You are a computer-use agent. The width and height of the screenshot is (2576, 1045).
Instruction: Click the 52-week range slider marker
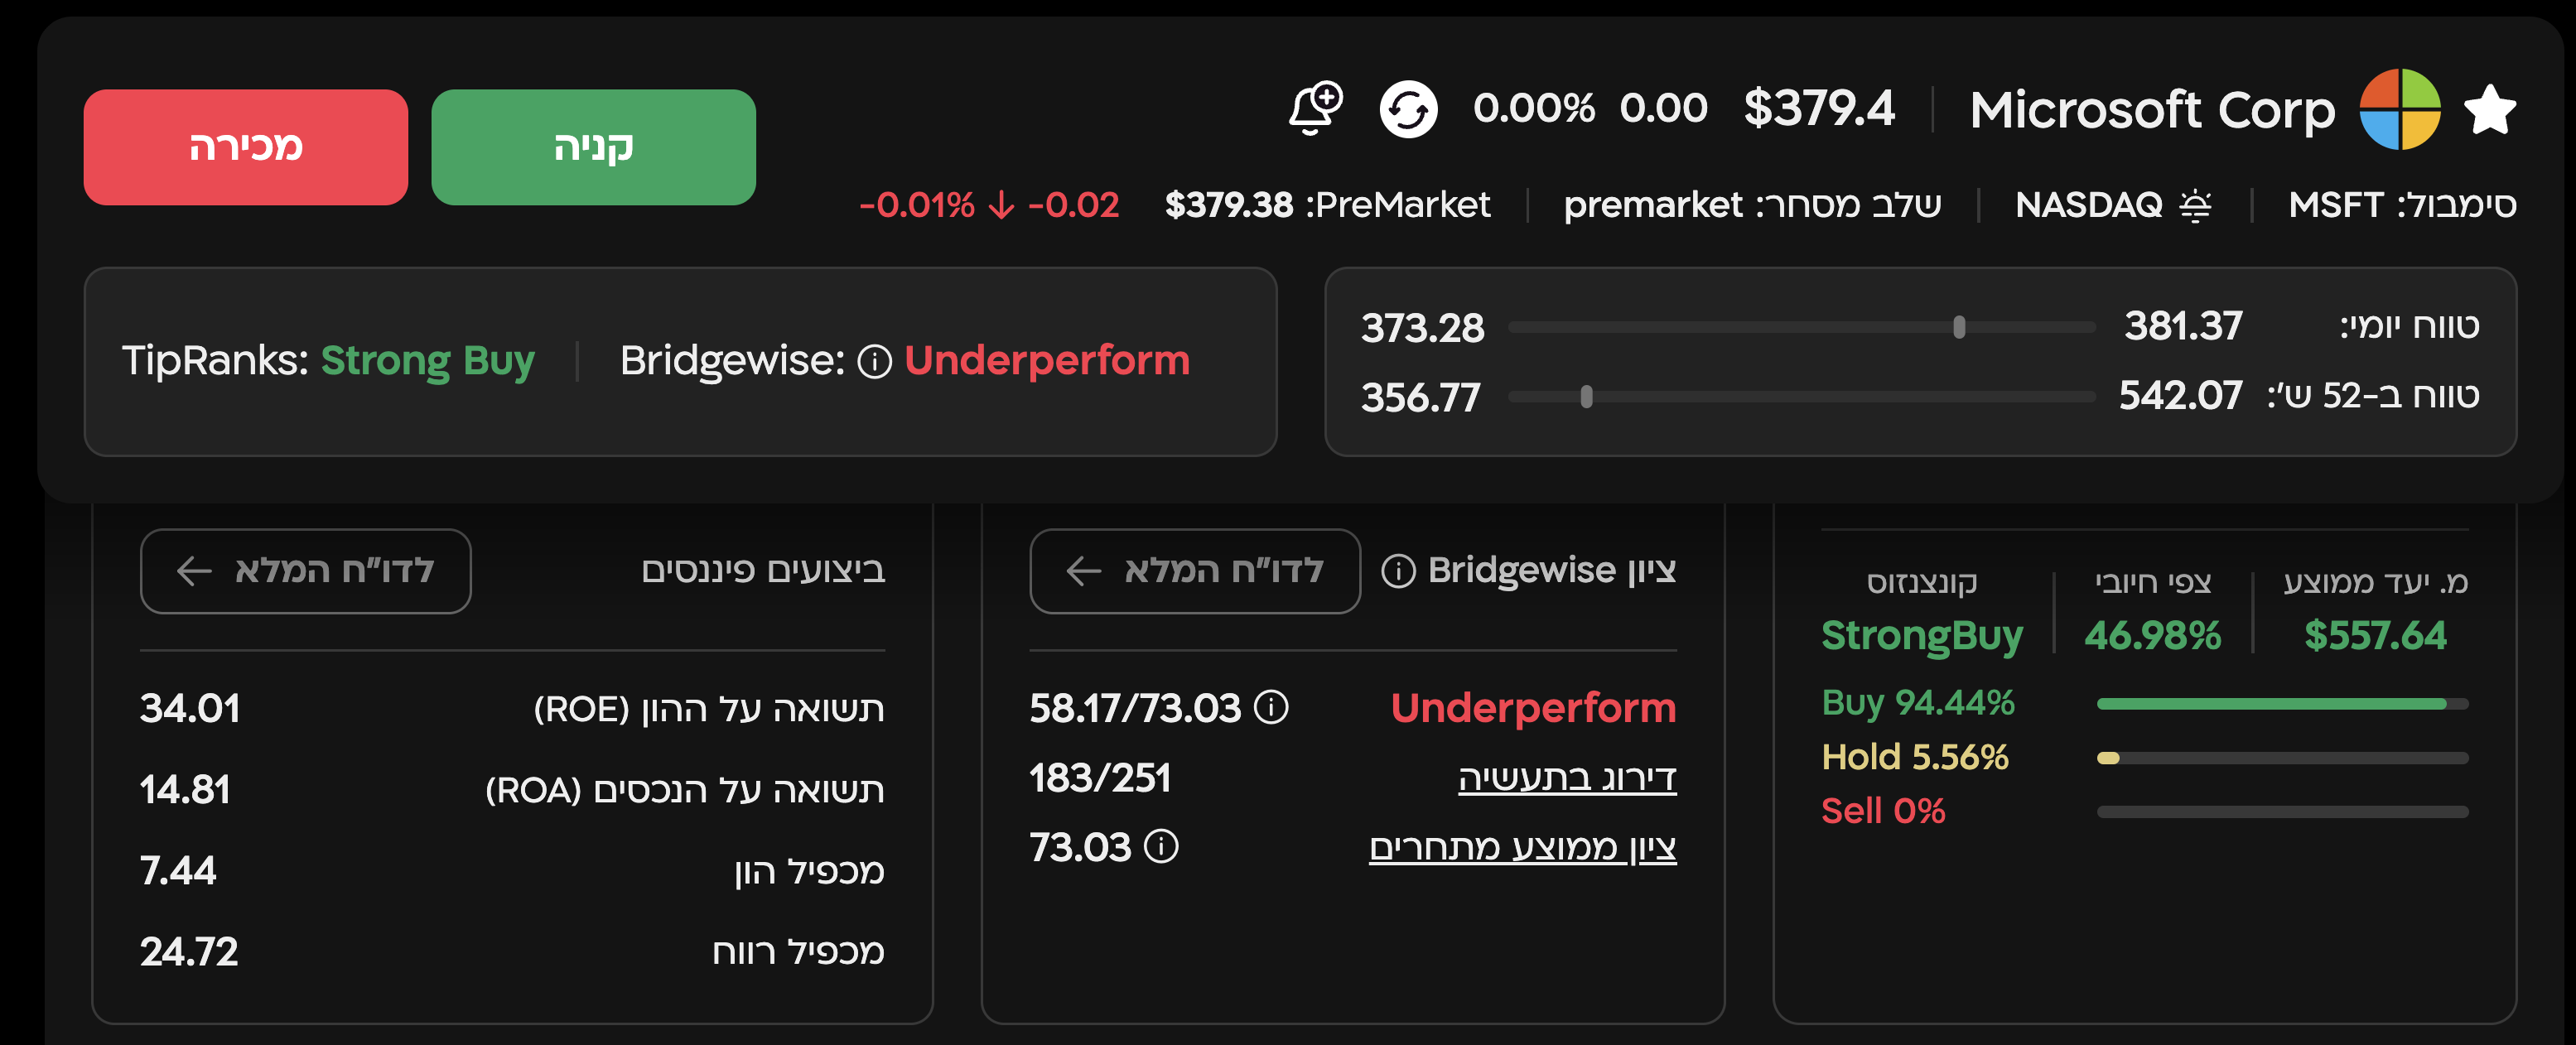[x=1586, y=397]
